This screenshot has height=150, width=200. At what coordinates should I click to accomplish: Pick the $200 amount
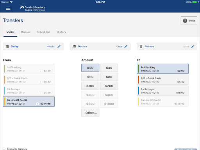click(x=109, y=86)
